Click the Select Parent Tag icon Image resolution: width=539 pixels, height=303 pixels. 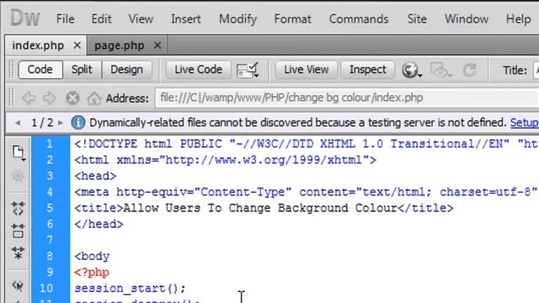pyautogui.click(x=18, y=285)
